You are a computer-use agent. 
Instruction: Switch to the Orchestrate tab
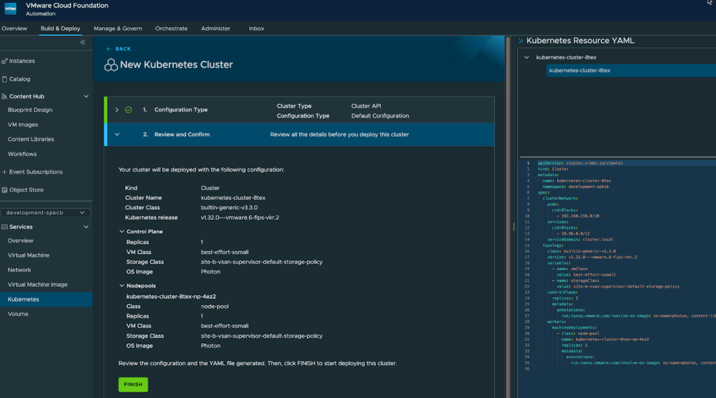pyautogui.click(x=171, y=28)
